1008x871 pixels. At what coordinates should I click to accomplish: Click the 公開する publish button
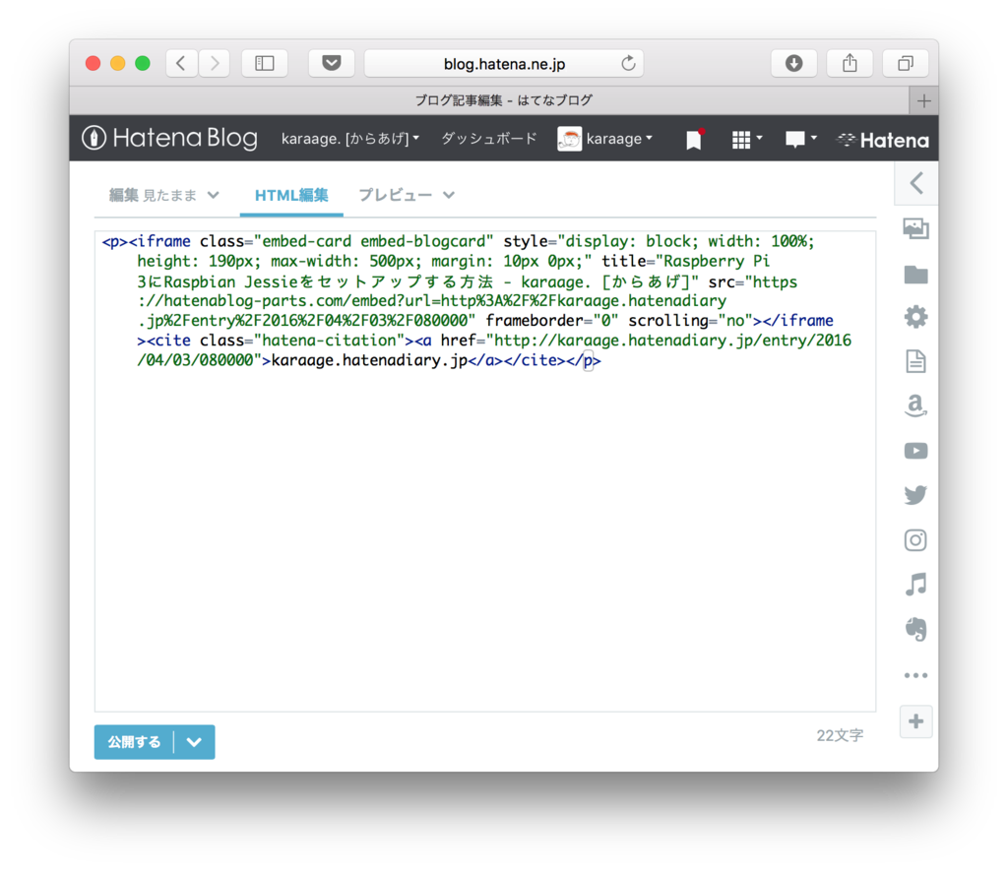134,742
